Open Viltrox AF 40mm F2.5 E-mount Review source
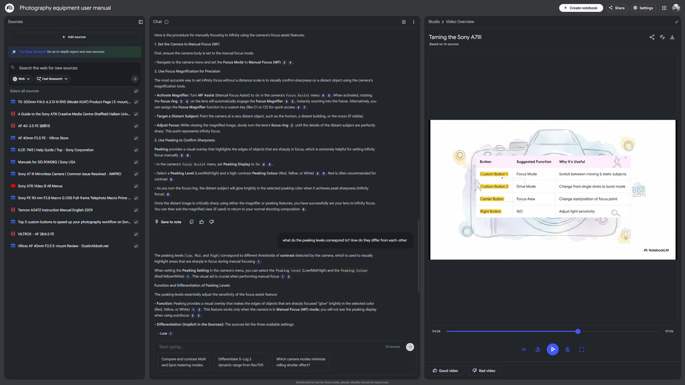Screen dimensions: 685x385 click(63, 246)
